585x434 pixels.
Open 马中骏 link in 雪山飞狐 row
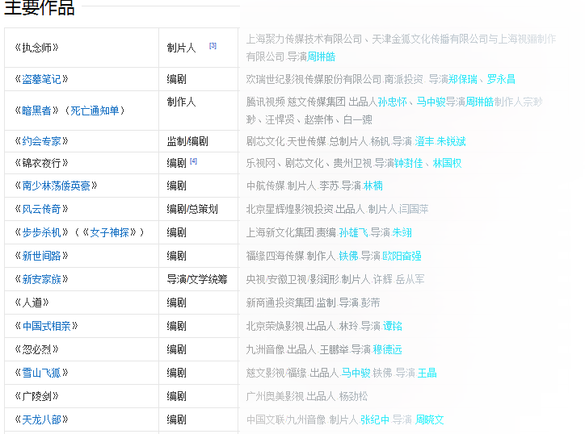[x=356, y=373]
